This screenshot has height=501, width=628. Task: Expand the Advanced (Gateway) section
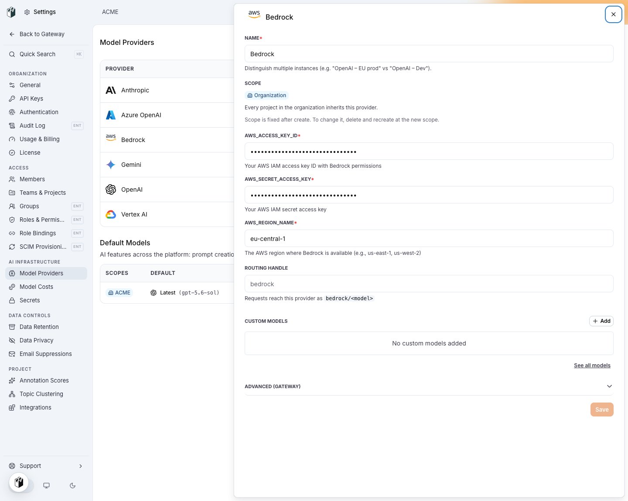[x=429, y=386]
